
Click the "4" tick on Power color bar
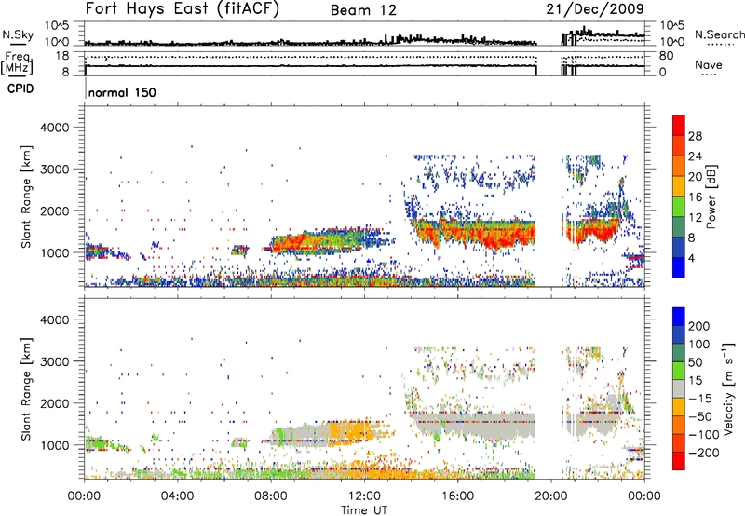(x=691, y=258)
